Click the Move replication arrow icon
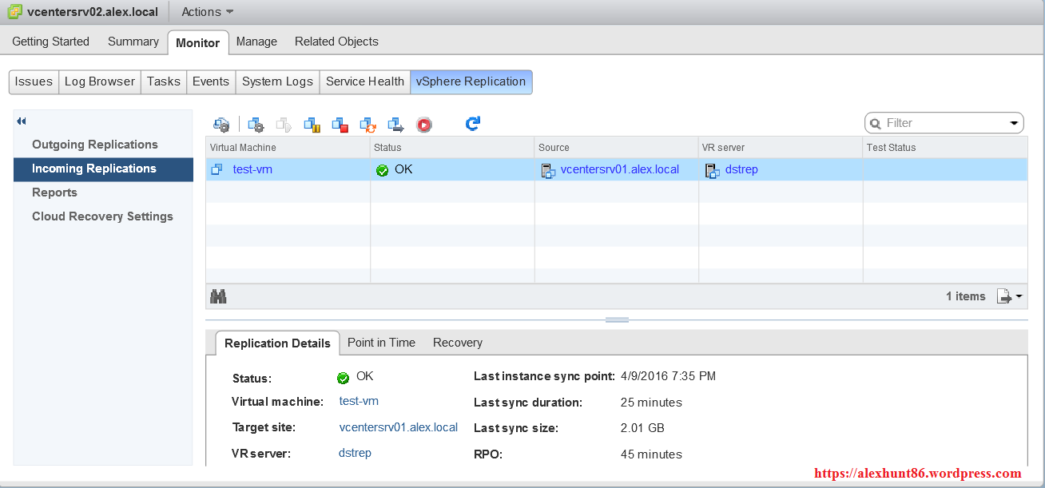 [x=396, y=124]
